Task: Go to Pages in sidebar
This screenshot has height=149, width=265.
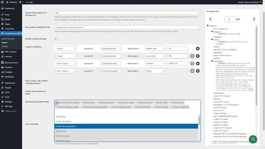Action: point(7,24)
